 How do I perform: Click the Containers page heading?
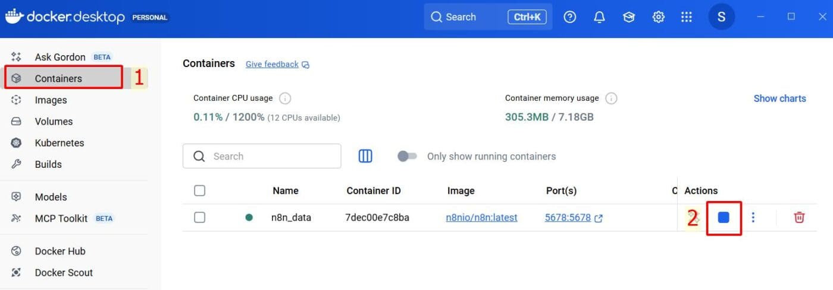pyautogui.click(x=209, y=63)
